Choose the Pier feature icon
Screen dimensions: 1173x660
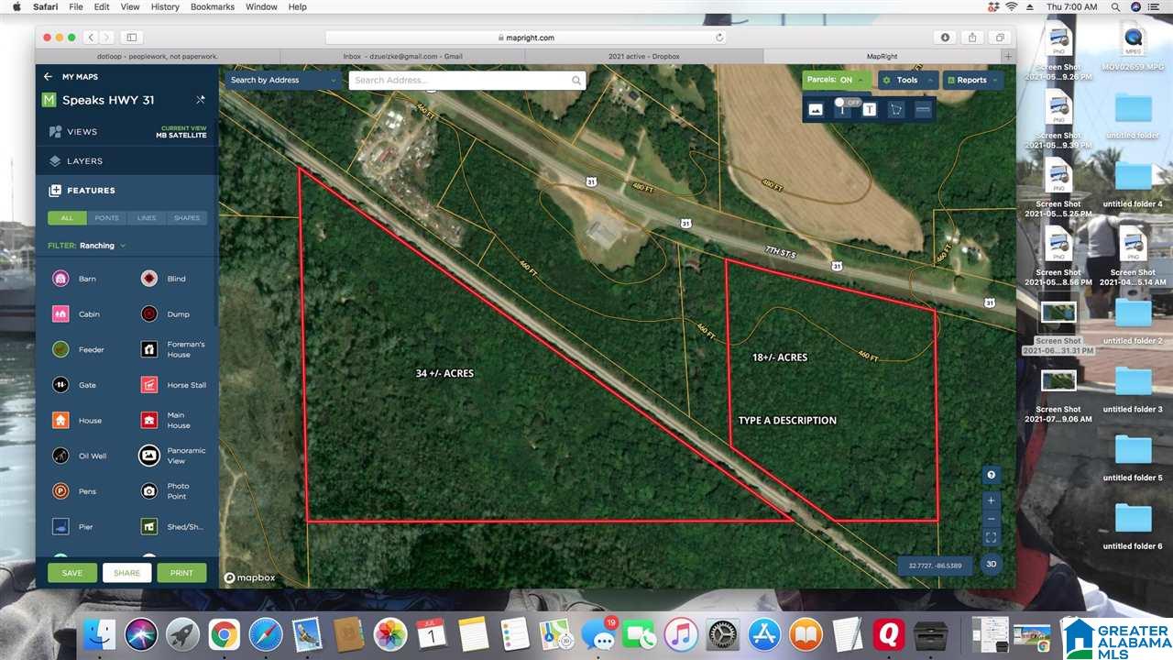pos(60,527)
